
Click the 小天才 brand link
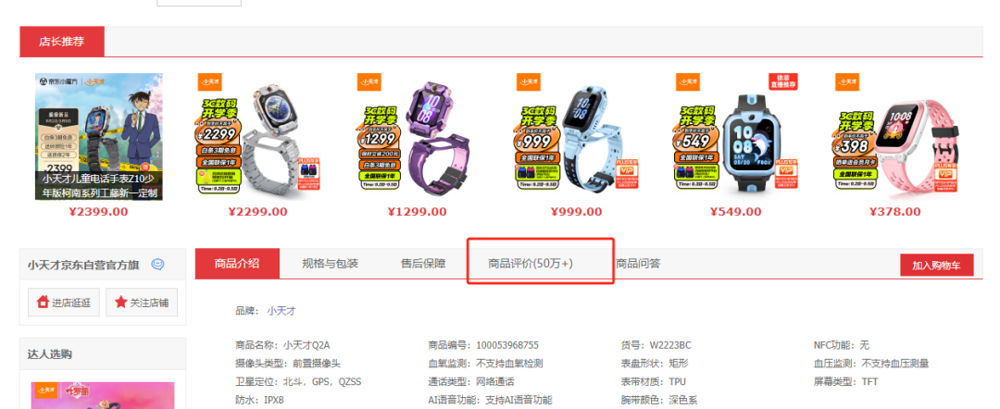tap(281, 312)
